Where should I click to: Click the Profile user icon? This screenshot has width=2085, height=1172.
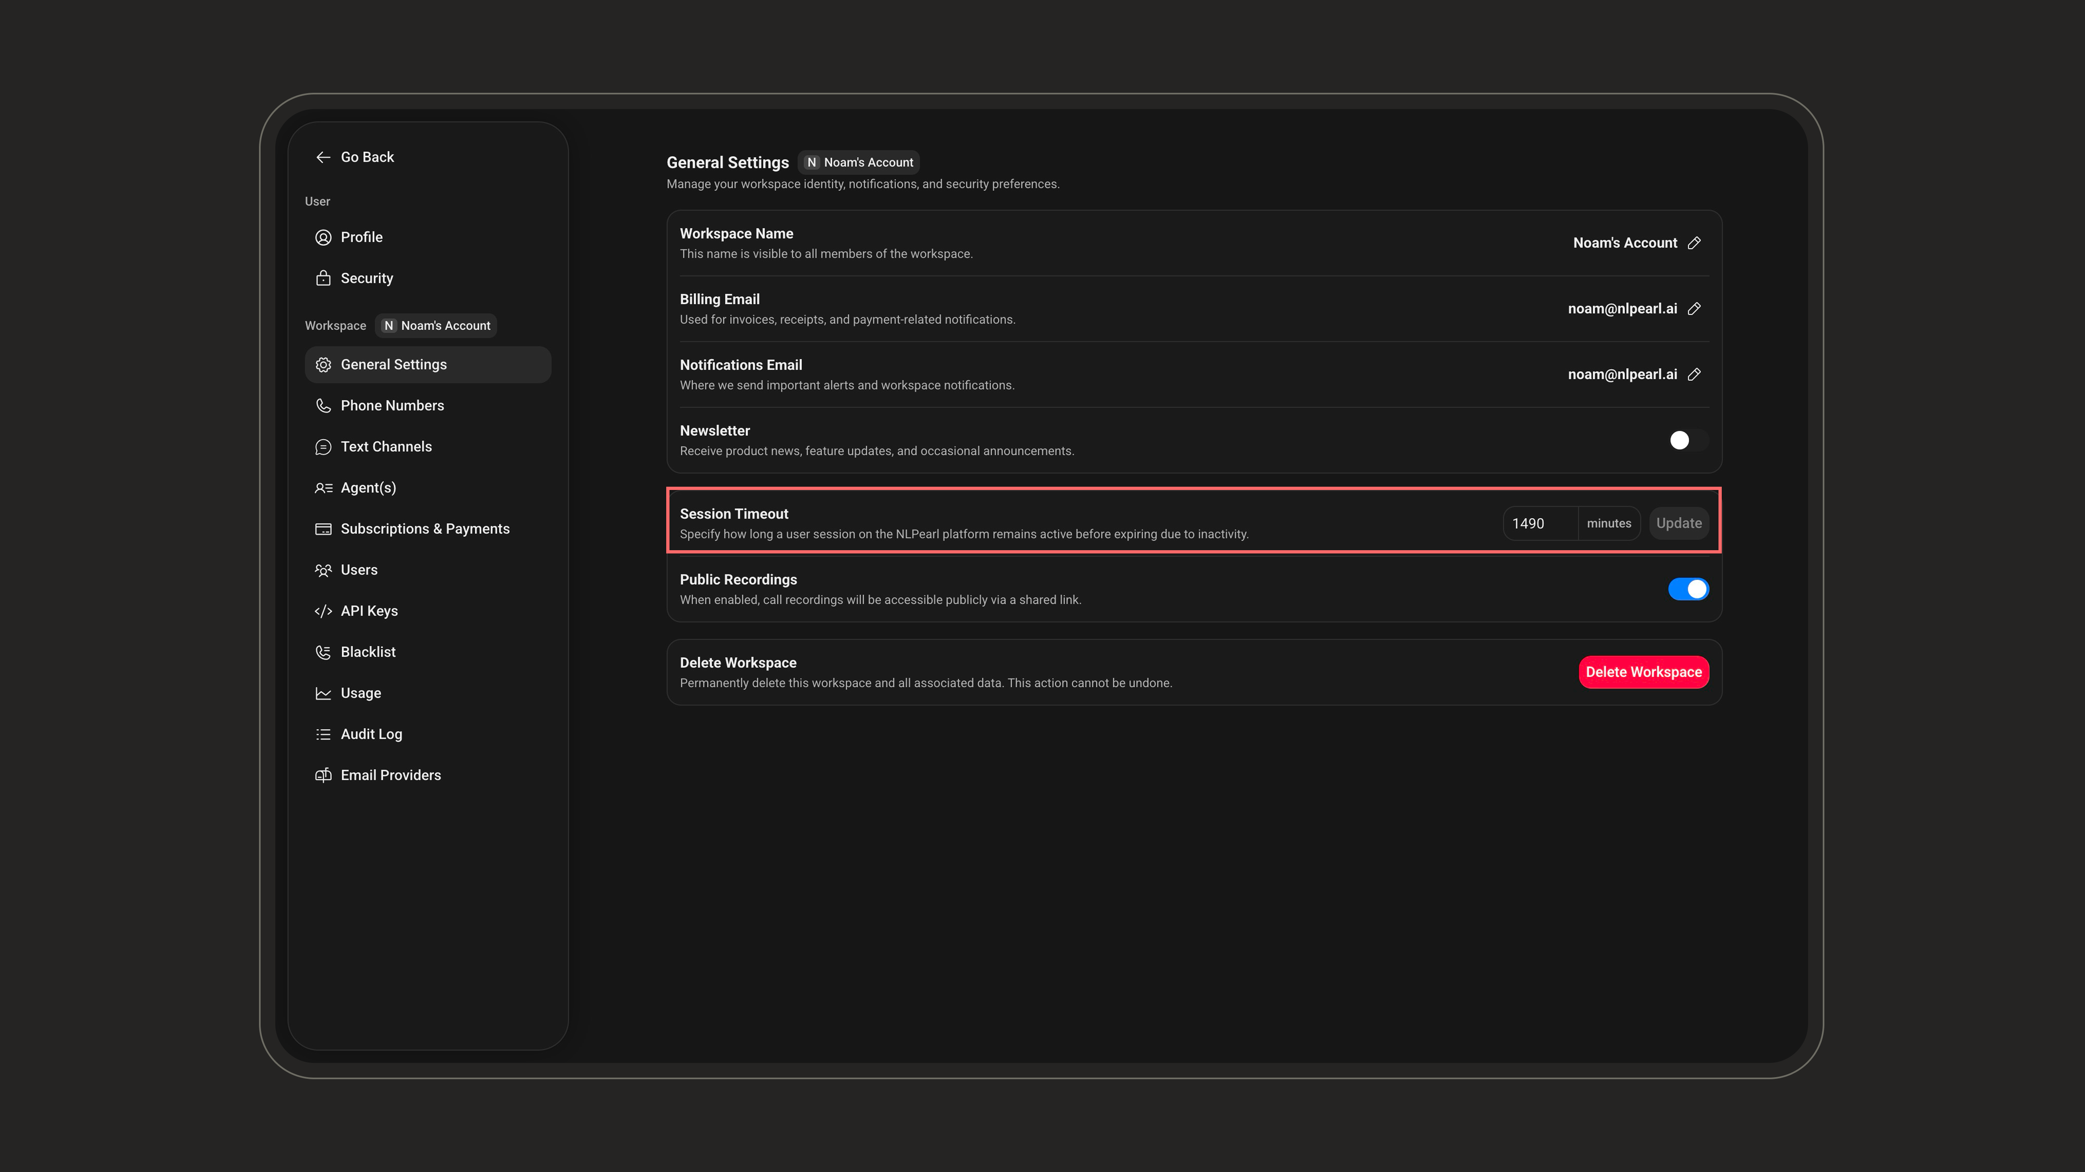click(323, 237)
